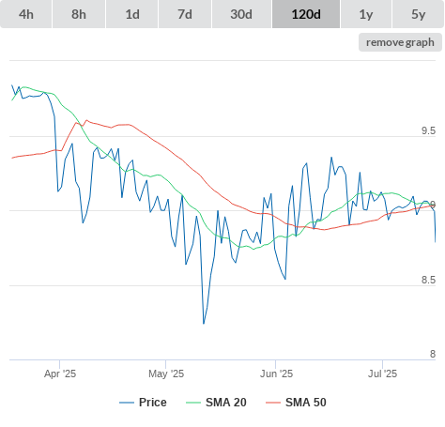Image resolution: width=445 pixels, height=427 pixels.
Task: Select the 7d range tab
Action: coord(185,14)
